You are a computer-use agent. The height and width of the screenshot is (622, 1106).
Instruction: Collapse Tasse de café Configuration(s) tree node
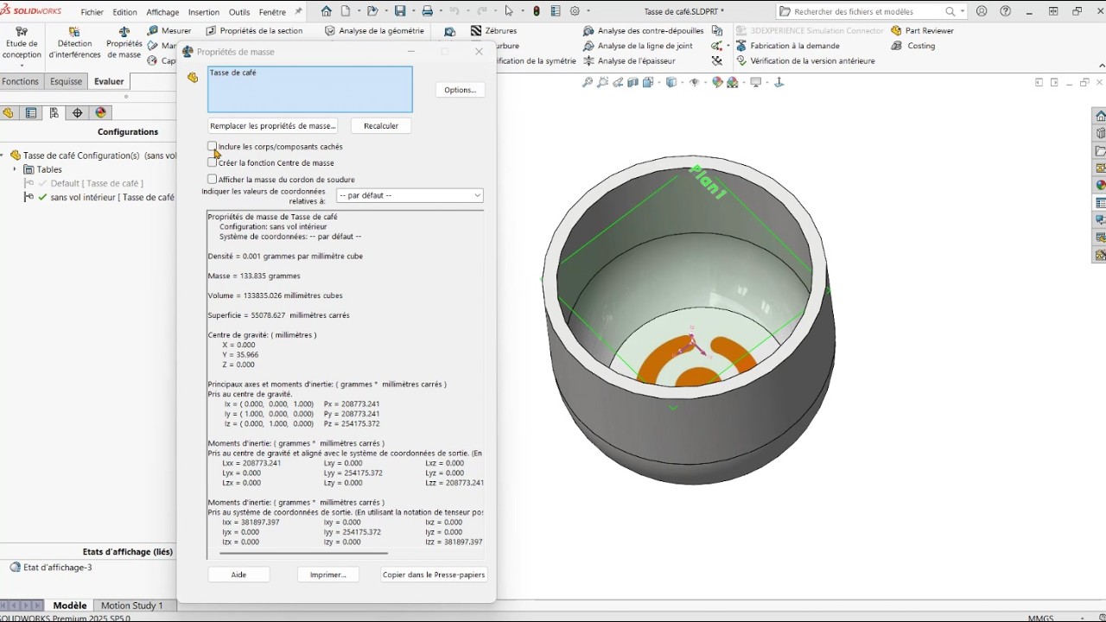3,155
